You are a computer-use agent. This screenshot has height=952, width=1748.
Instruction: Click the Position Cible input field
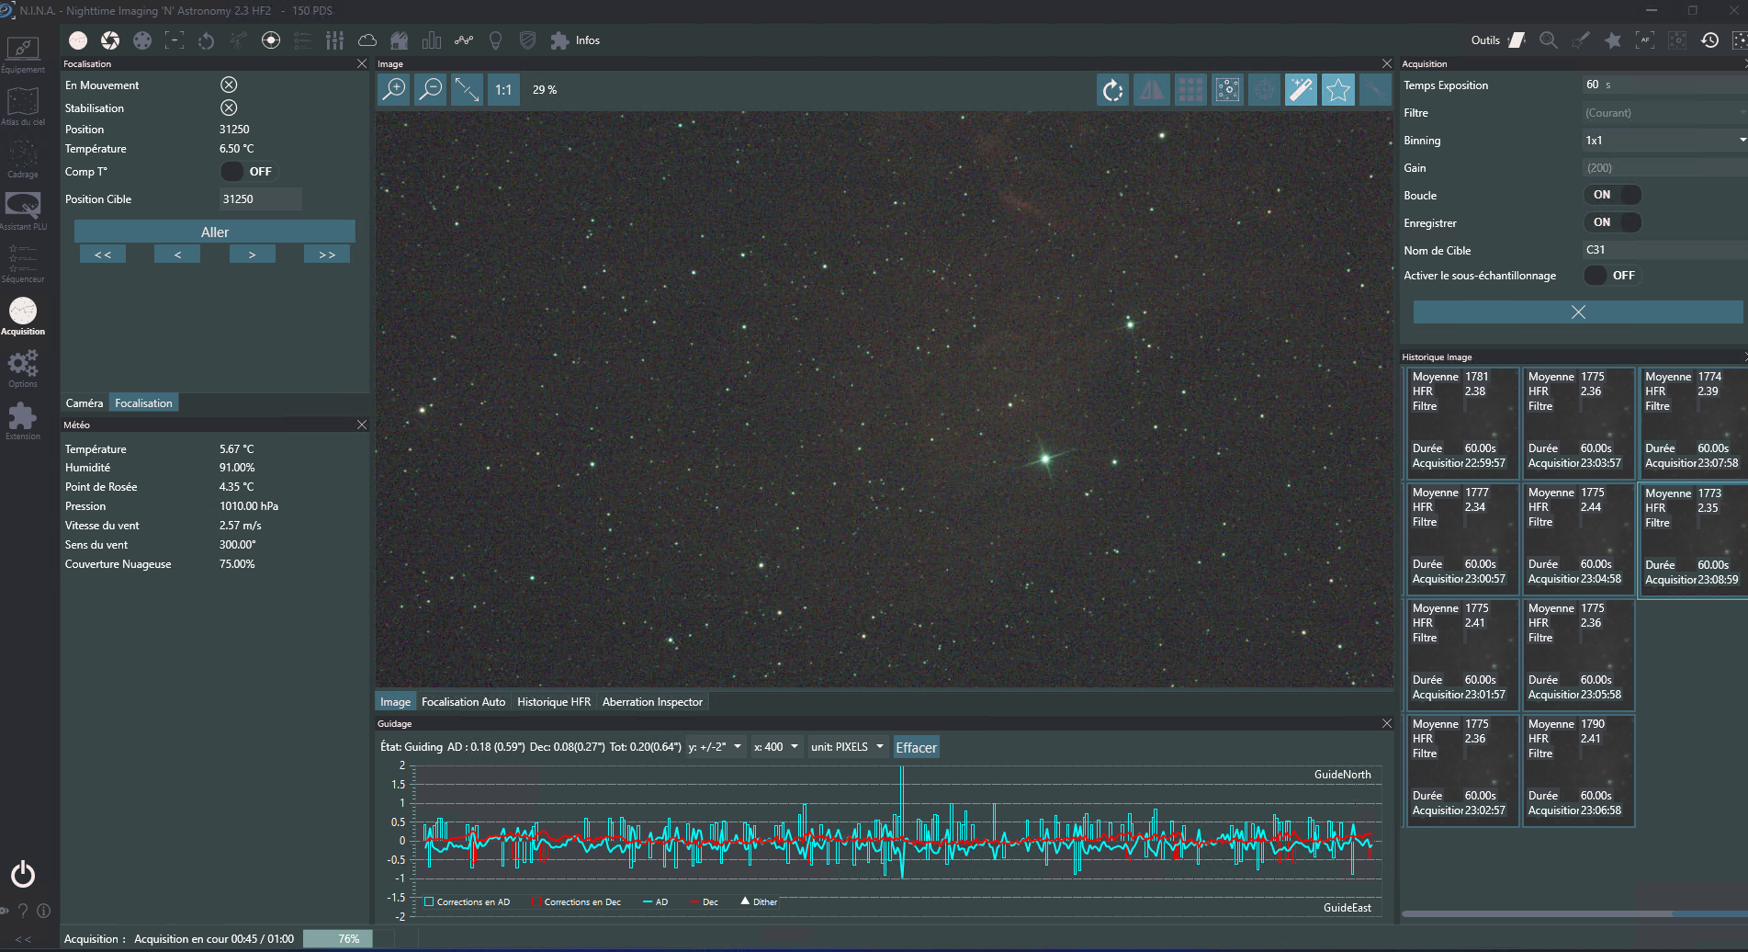pos(261,199)
